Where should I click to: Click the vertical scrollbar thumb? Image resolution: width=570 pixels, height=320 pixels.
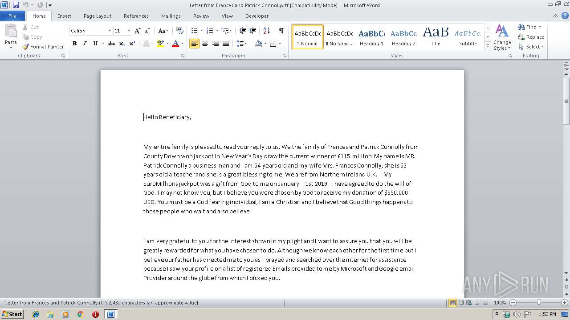pos(566,101)
